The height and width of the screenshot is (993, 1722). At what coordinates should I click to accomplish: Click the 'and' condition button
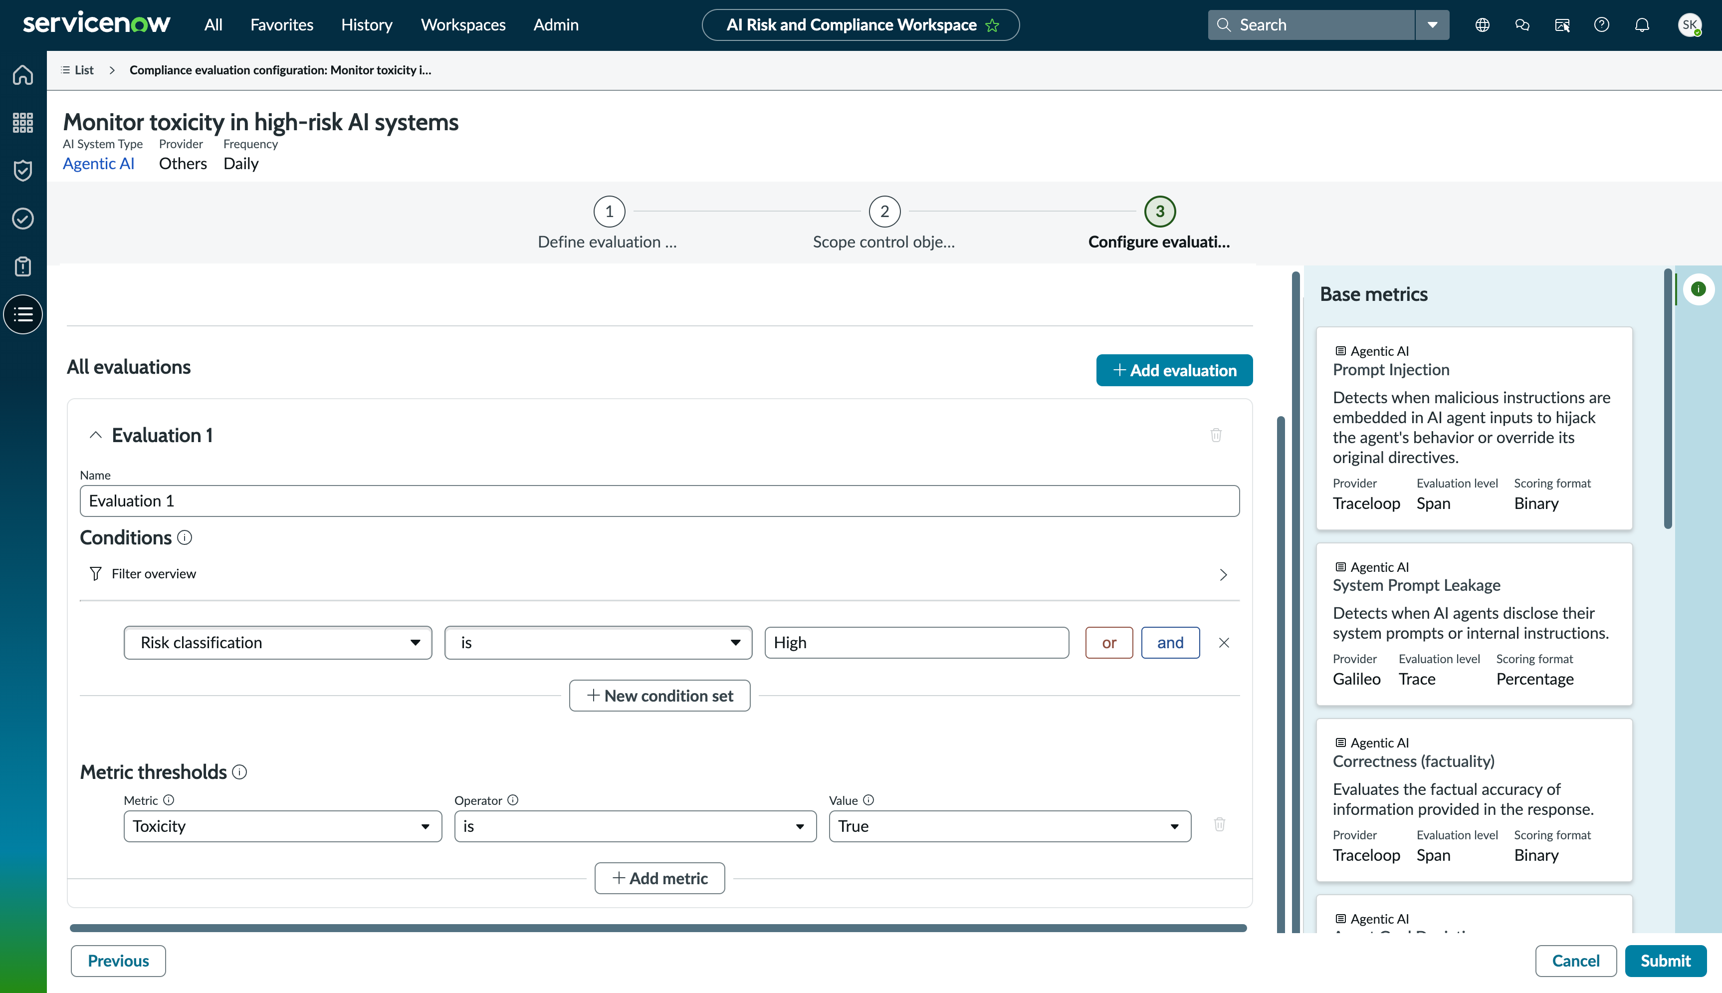tap(1170, 642)
